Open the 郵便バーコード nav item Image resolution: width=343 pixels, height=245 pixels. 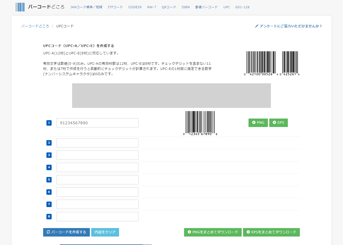206,7
